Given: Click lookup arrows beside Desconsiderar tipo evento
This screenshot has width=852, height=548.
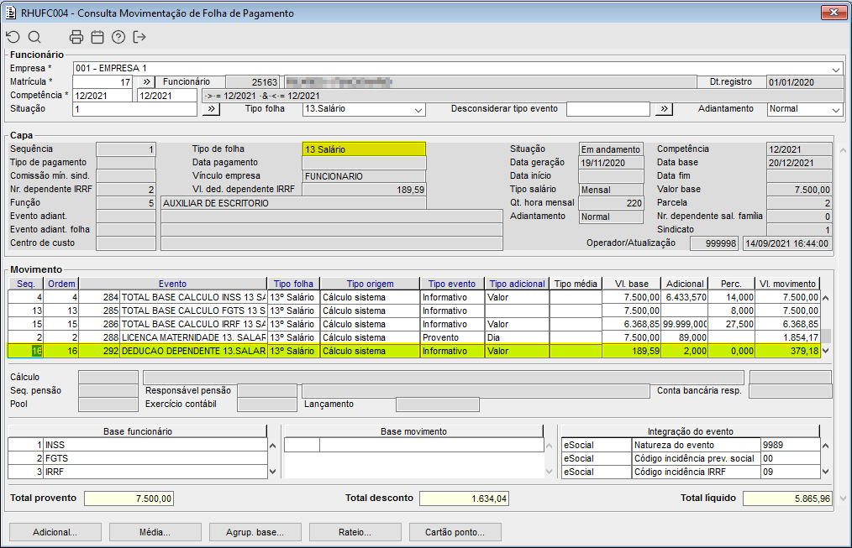Looking at the screenshot, I should 664,109.
